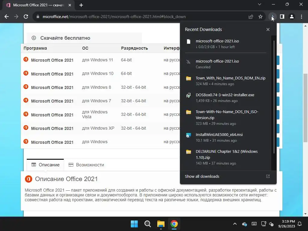Click the page vertical scrollbar
Image resolution: width=308 pixels, height=231 pixels.
pos(305,108)
